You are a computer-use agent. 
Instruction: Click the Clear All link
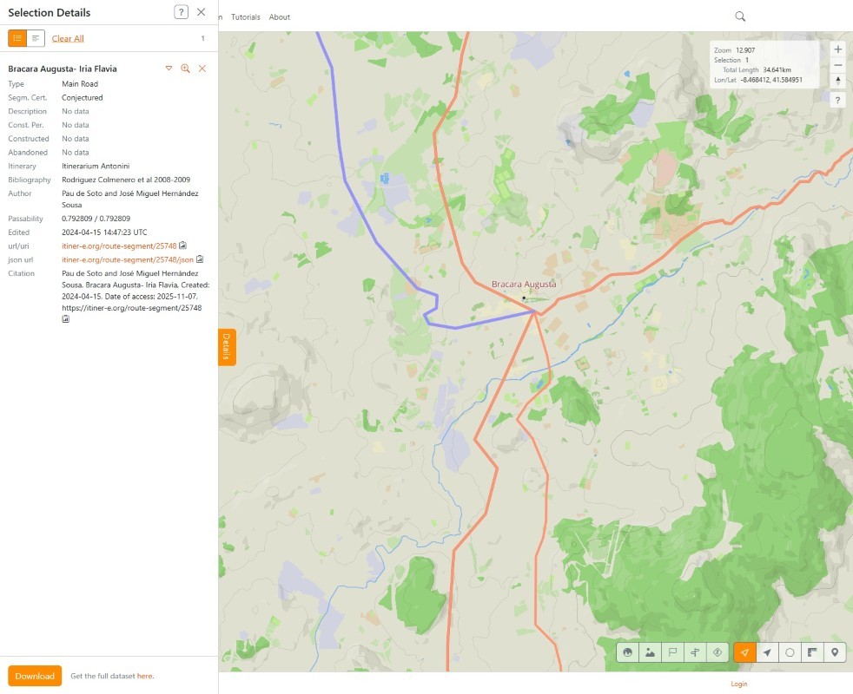(68, 38)
